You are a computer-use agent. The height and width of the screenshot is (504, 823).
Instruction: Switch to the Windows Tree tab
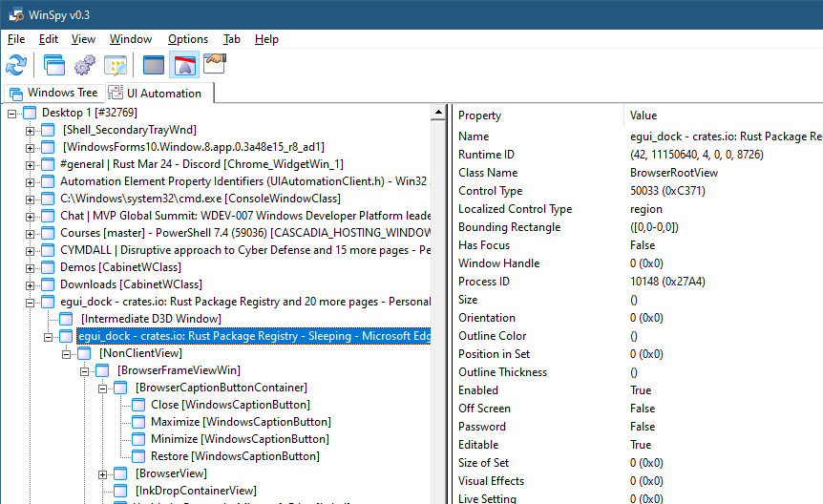tap(54, 93)
